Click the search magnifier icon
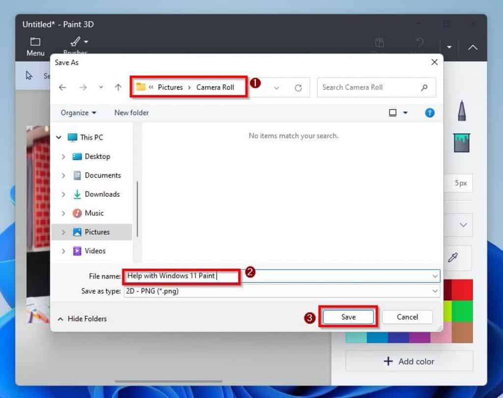This screenshot has width=503, height=398. click(x=424, y=88)
